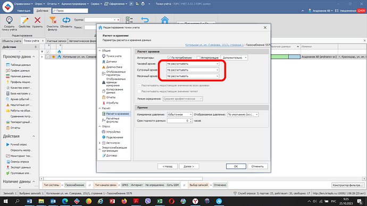
Task: Click < Назад button
Action: [x=168, y=166]
